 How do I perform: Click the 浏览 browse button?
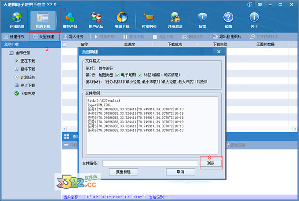(211, 163)
